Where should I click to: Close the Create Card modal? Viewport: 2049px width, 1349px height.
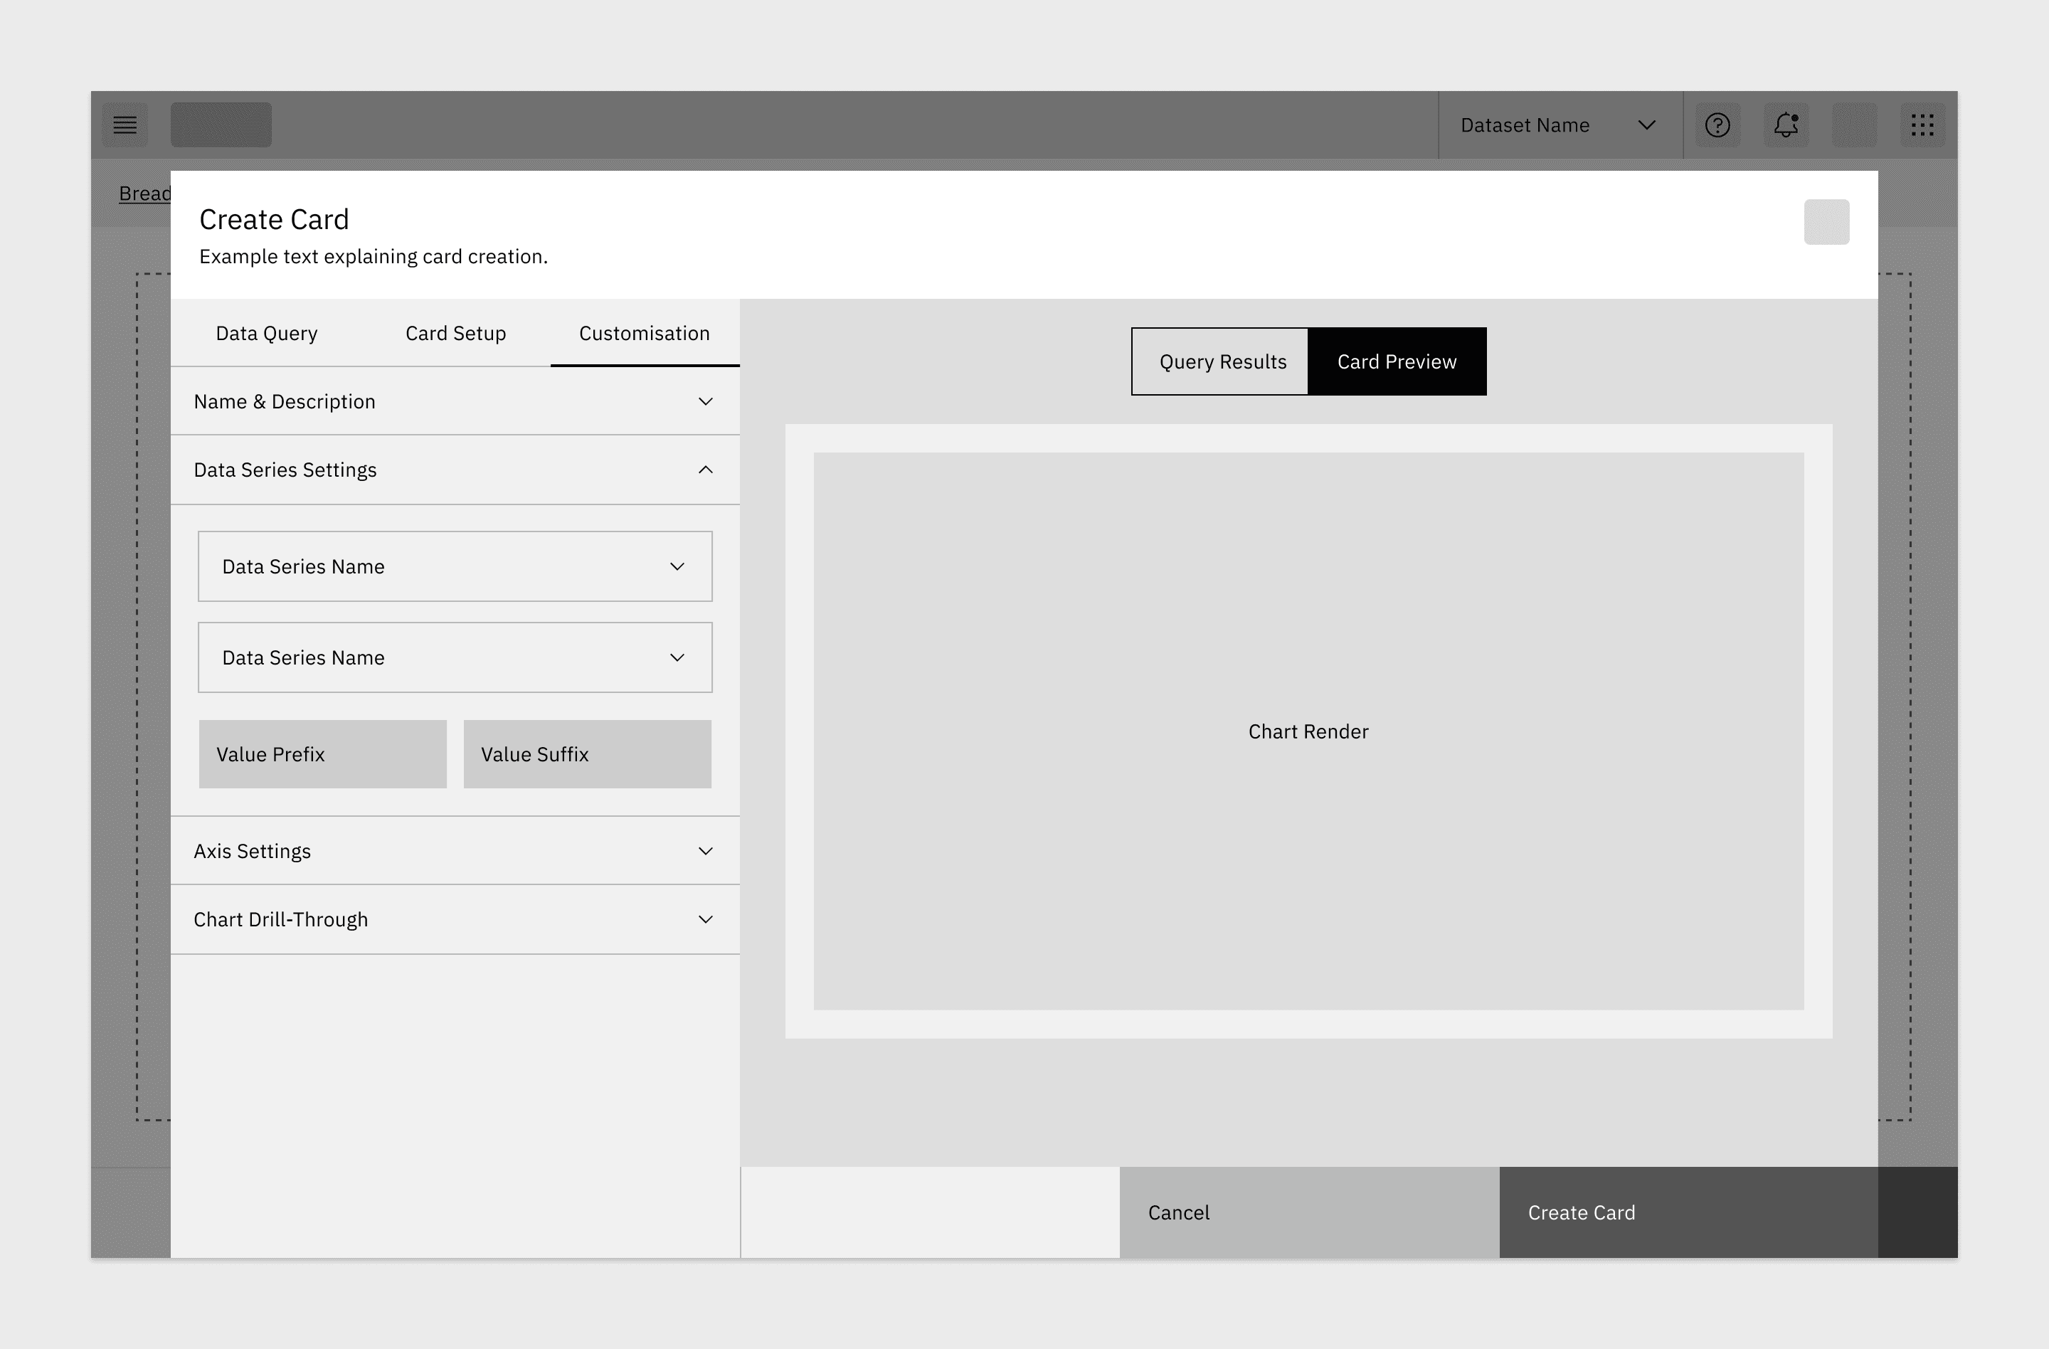point(1826,222)
